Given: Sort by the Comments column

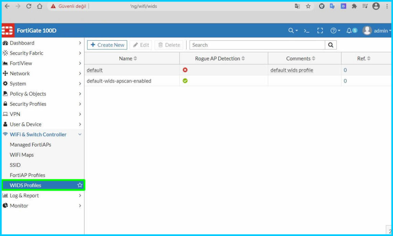Looking at the screenshot, I should point(301,58).
